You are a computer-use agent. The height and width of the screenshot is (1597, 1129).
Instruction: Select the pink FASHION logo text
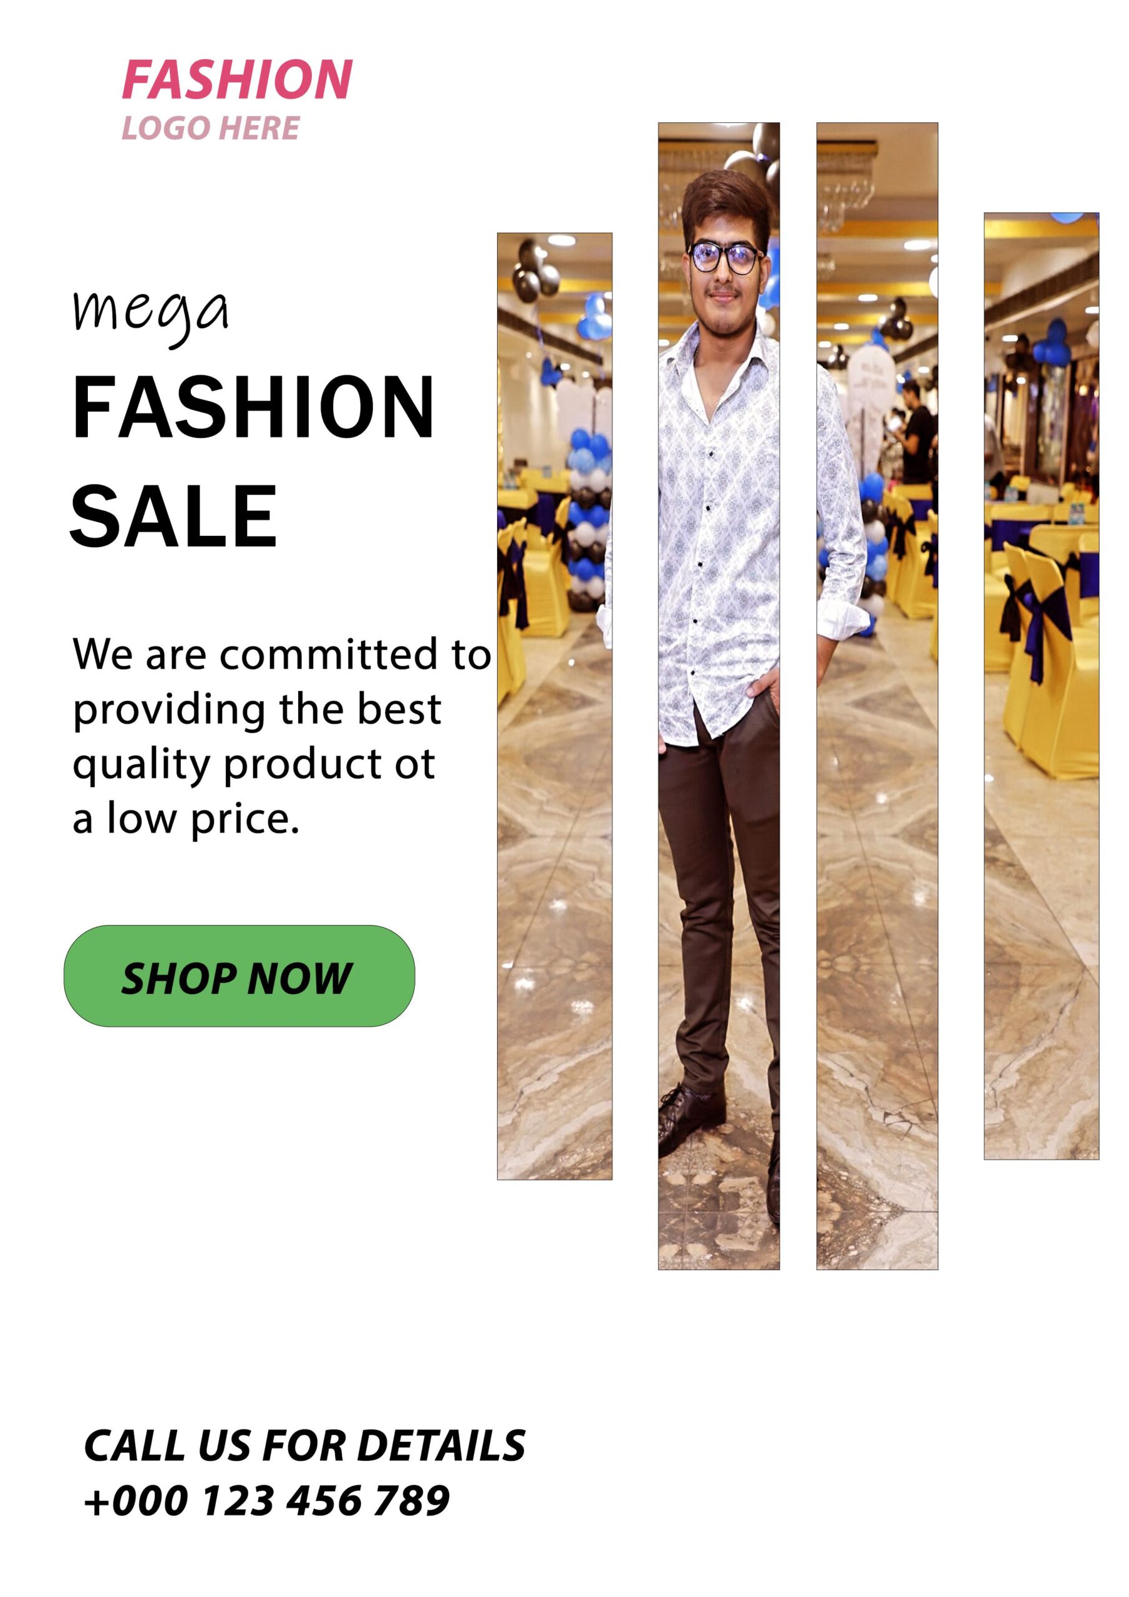point(237,79)
